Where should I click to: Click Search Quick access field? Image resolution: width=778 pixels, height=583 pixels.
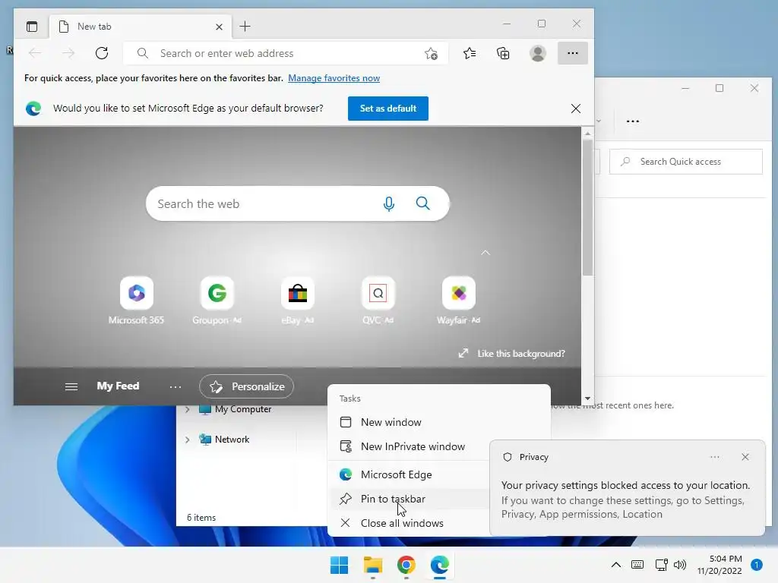point(686,162)
